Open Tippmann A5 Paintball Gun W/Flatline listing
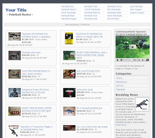 [x=36, y=35]
